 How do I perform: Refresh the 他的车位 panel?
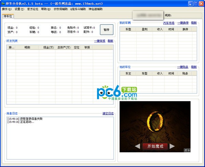194,67
